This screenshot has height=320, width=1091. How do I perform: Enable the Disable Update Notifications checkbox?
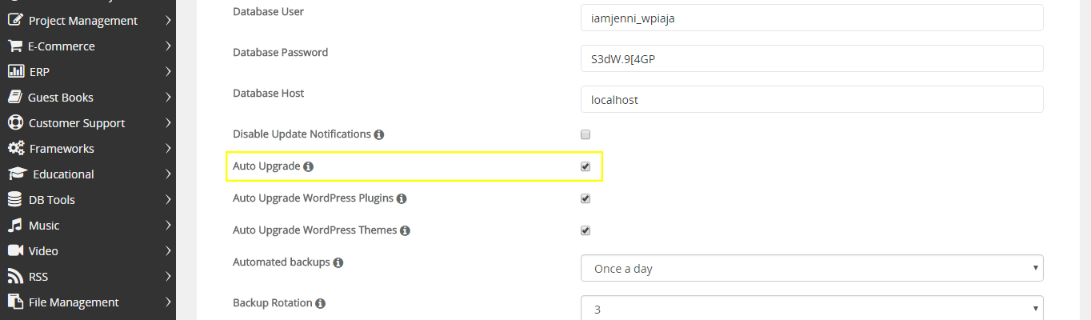click(x=585, y=134)
